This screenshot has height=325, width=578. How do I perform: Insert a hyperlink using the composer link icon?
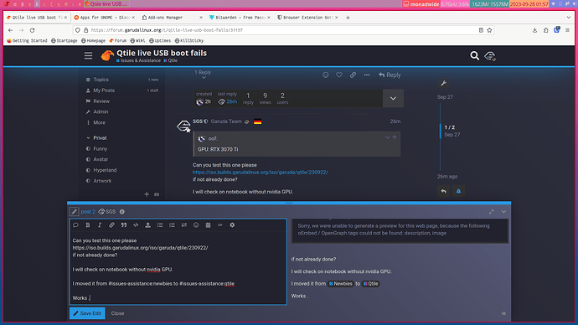pyautogui.click(x=111, y=225)
